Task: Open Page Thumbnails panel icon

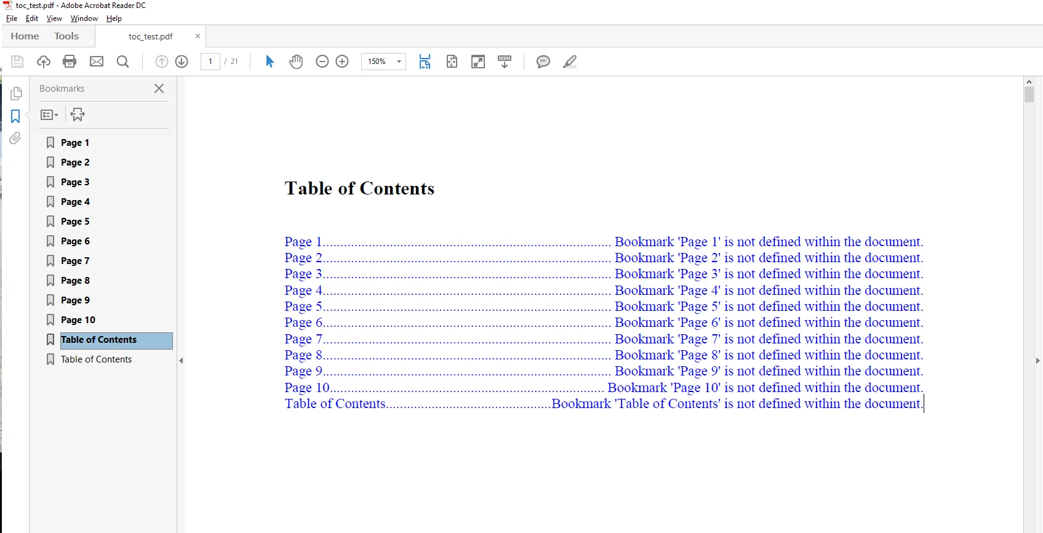Action: point(16,94)
